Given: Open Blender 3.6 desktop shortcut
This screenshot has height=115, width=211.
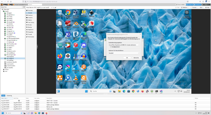Looking at the screenshot, I should click(76, 24).
